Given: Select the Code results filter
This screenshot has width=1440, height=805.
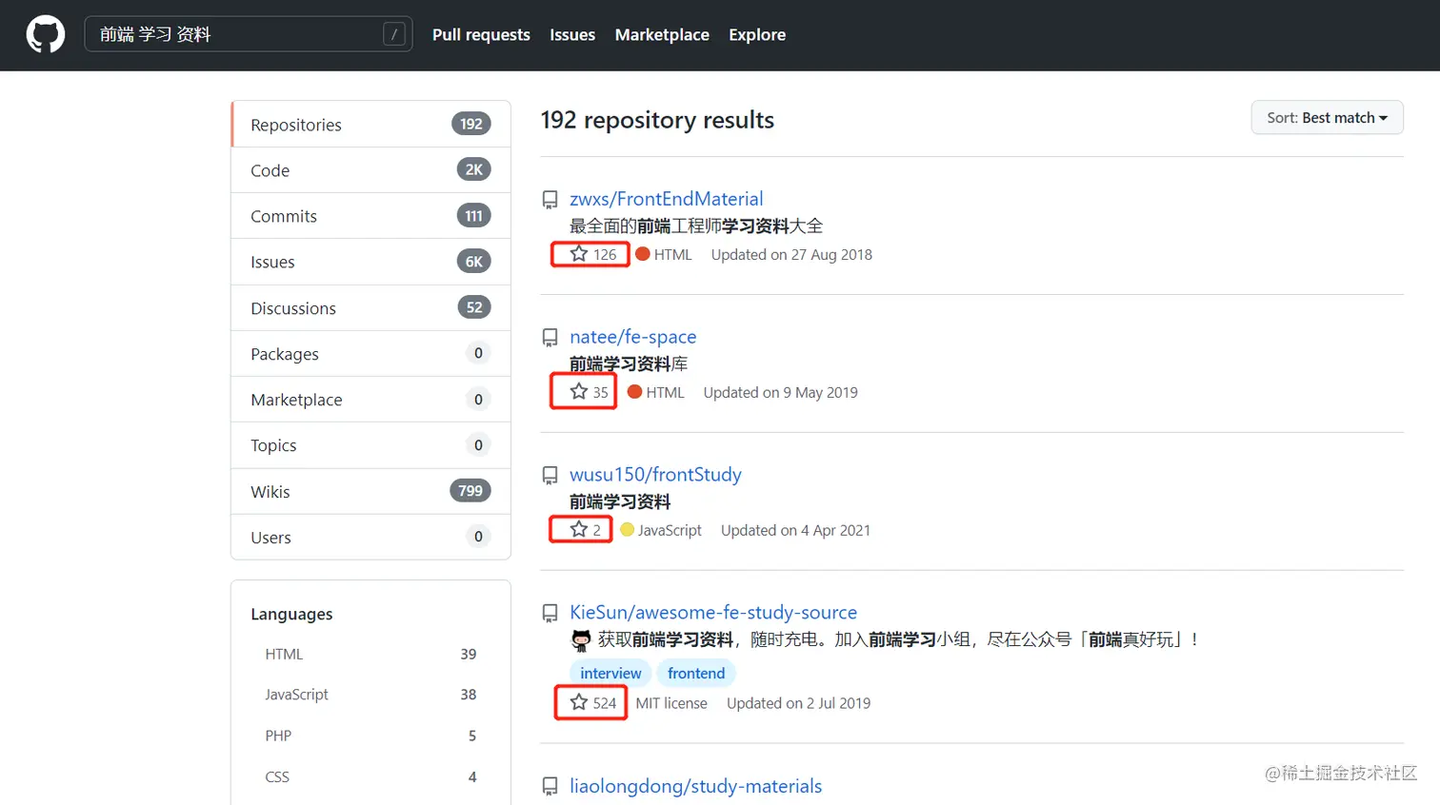Looking at the screenshot, I should pos(371,170).
